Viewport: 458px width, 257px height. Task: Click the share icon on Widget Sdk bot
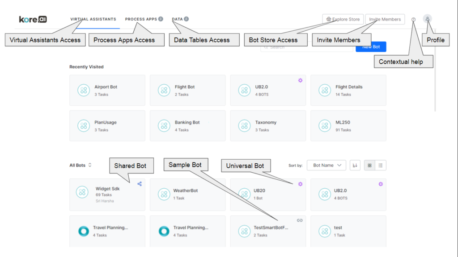point(139,183)
